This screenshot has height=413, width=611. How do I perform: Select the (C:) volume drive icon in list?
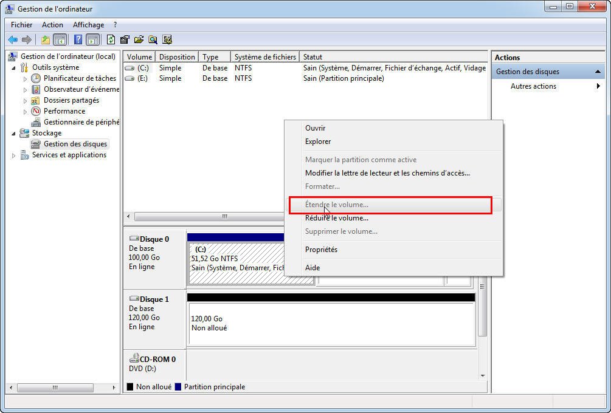(x=129, y=68)
